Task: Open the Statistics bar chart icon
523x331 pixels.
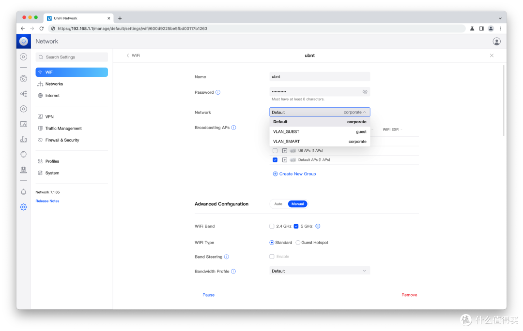Action: click(x=23, y=139)
